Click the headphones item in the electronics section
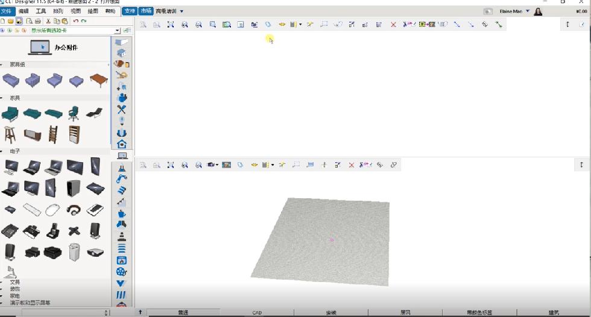Image resolution: width=591 pixels, height=317 pixels. pyautogui.click(x=74, y=210)
